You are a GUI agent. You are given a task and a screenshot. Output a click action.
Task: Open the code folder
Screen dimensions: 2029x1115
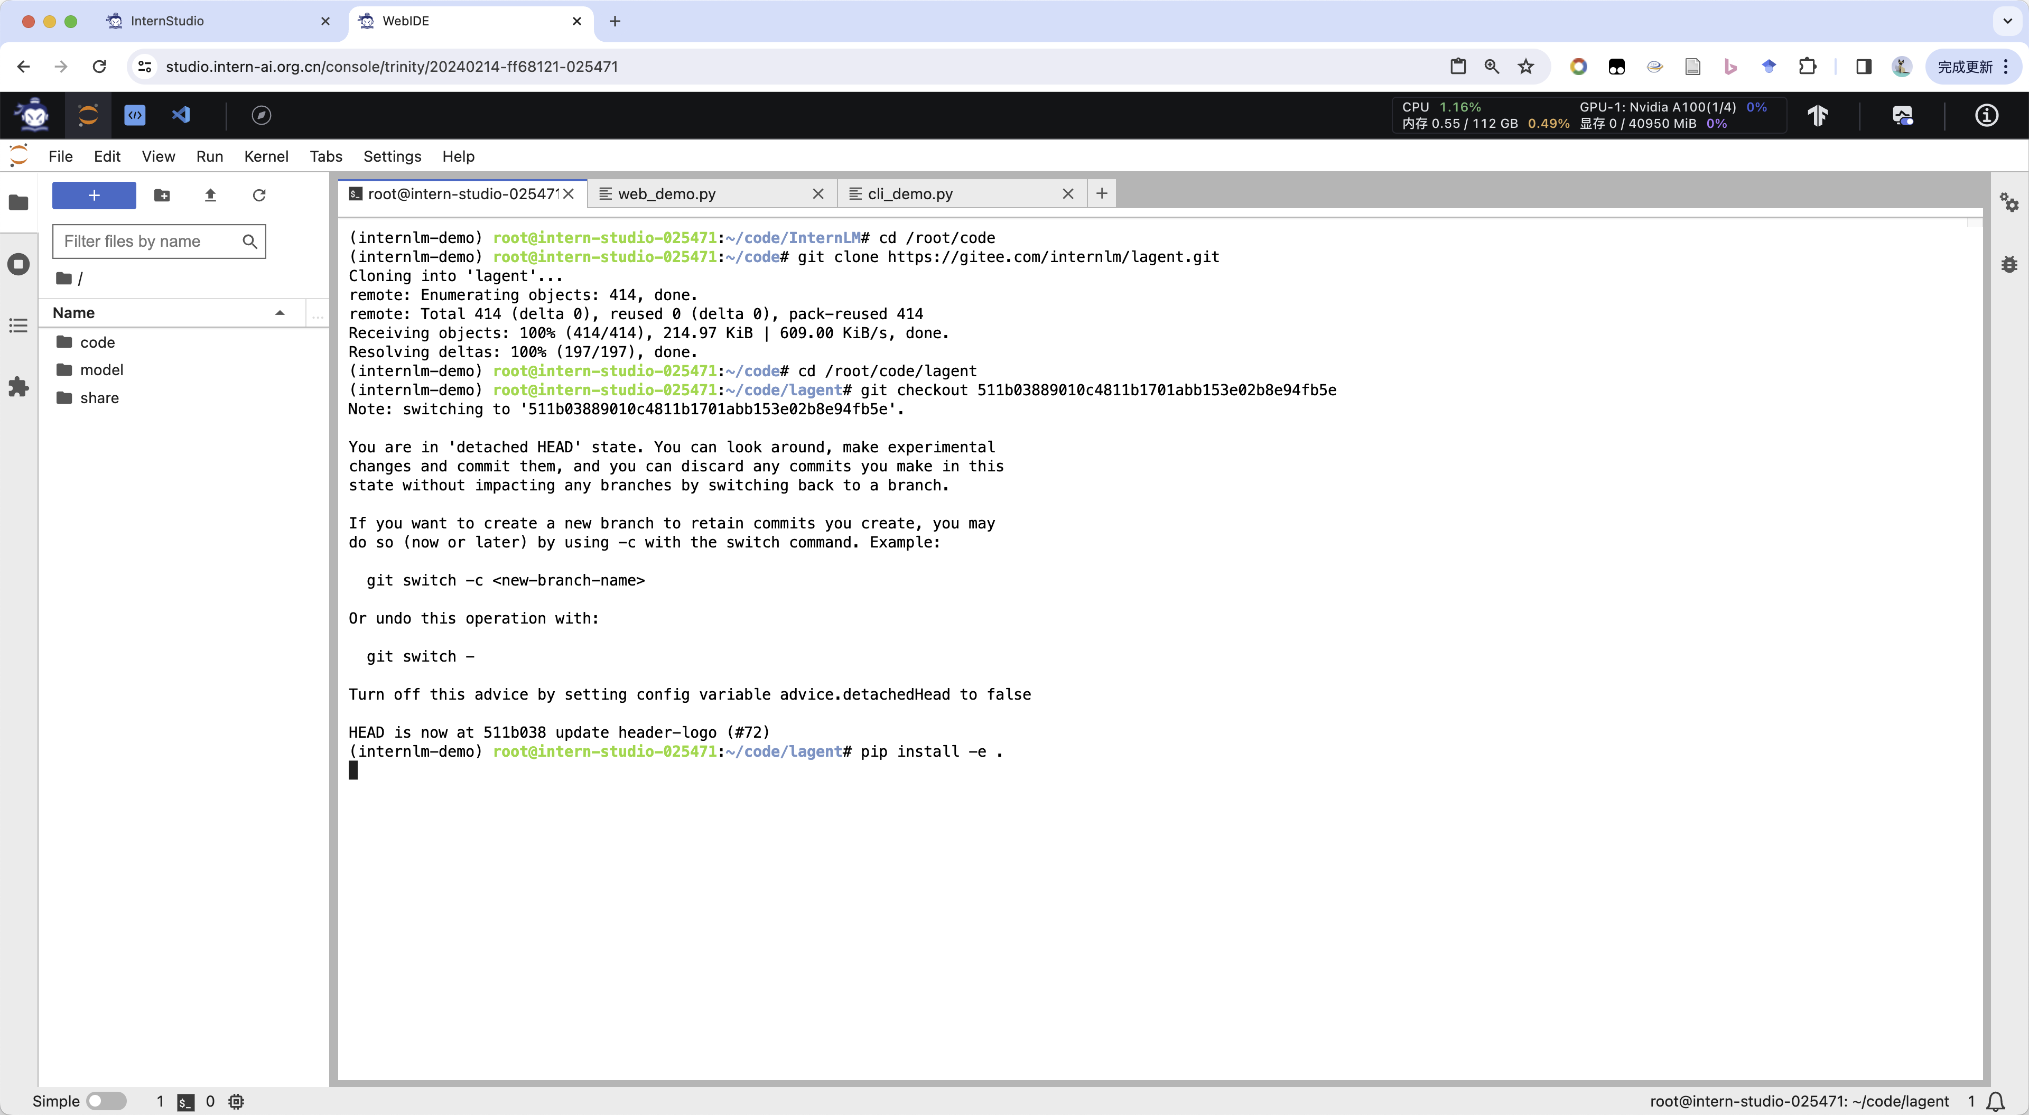[x=97, y=342]
